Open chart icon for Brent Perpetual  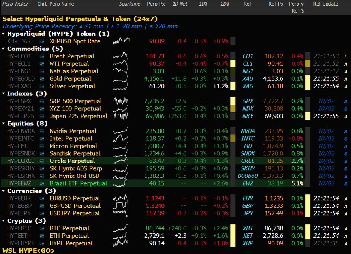pyautogui.click(x=42, y=56)
